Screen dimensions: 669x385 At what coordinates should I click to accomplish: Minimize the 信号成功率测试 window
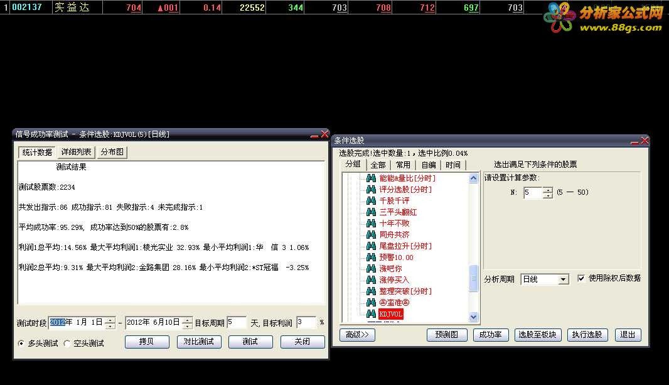pos(315,134)
